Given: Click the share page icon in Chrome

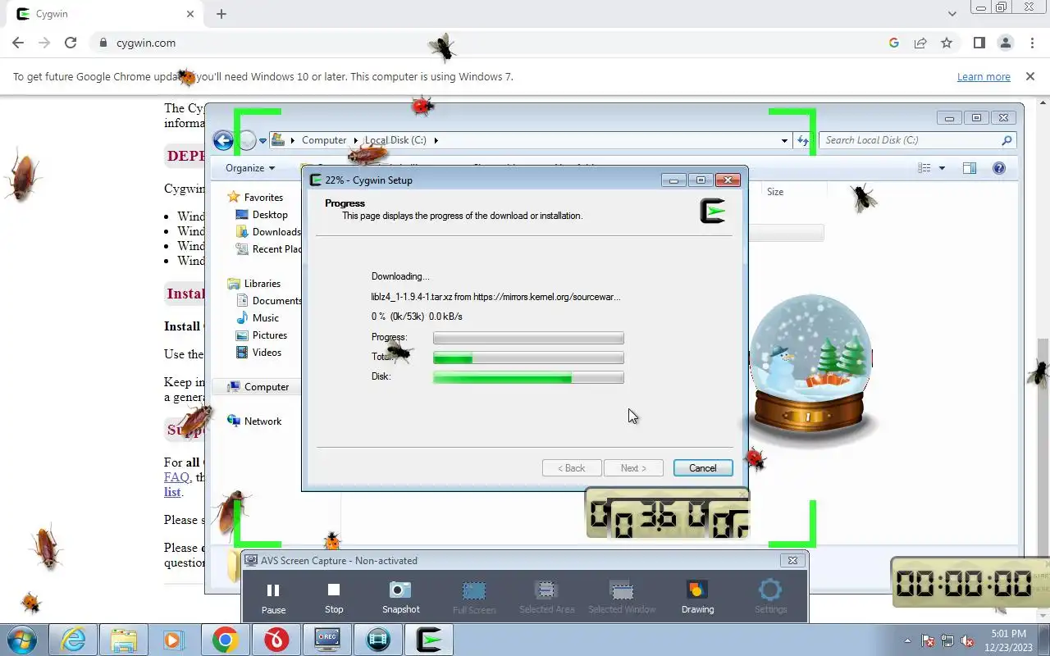Looking at the screenshot, I should (x=920, y=43).
